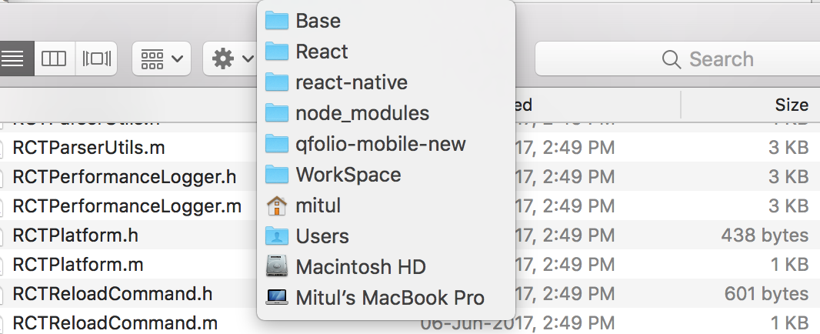Switch to Cover Flow view
Screen dimensions: 820x334
click(x=97, y=58)
